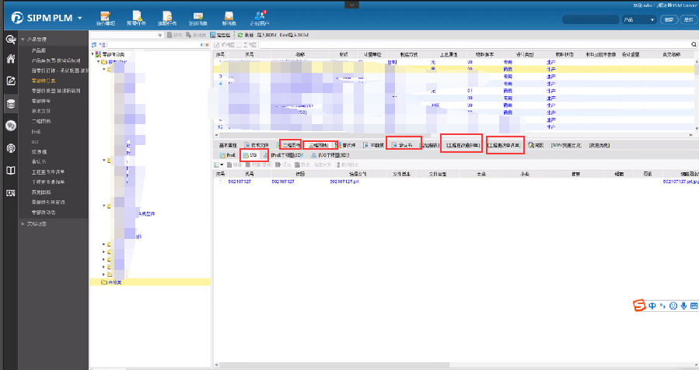Open the 502107127.prt file link

(344, 181)
